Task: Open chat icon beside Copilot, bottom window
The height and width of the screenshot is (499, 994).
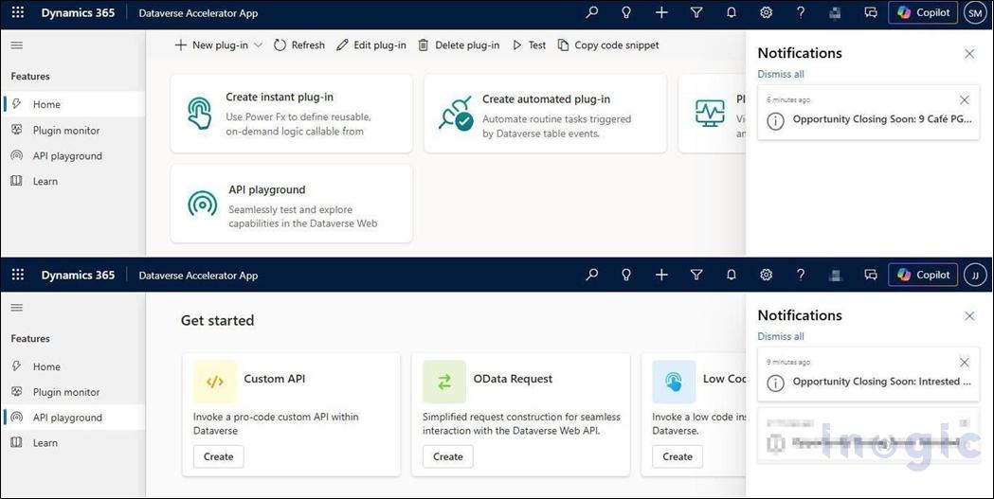Action: (x=871, y=275)
